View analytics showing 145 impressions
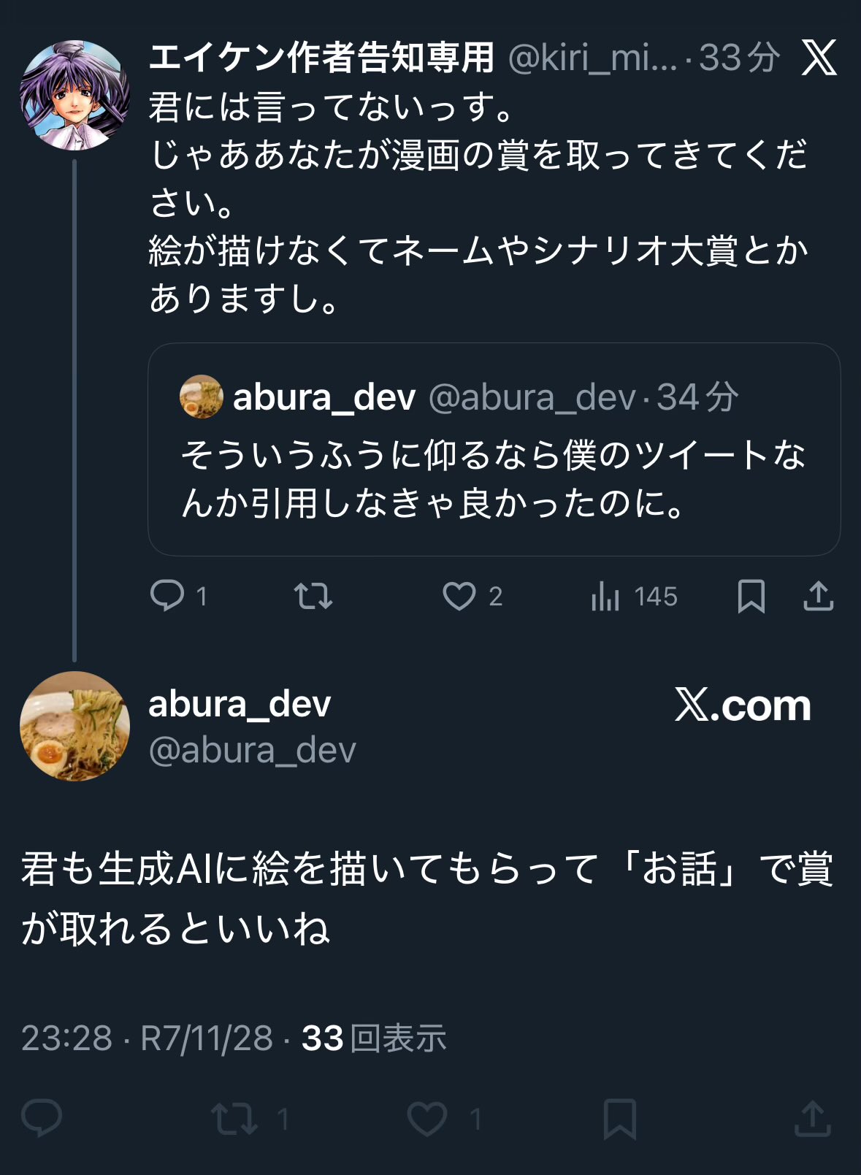Image resolution: width=861 pixels, height=1175 pixels. pos(634,597)
